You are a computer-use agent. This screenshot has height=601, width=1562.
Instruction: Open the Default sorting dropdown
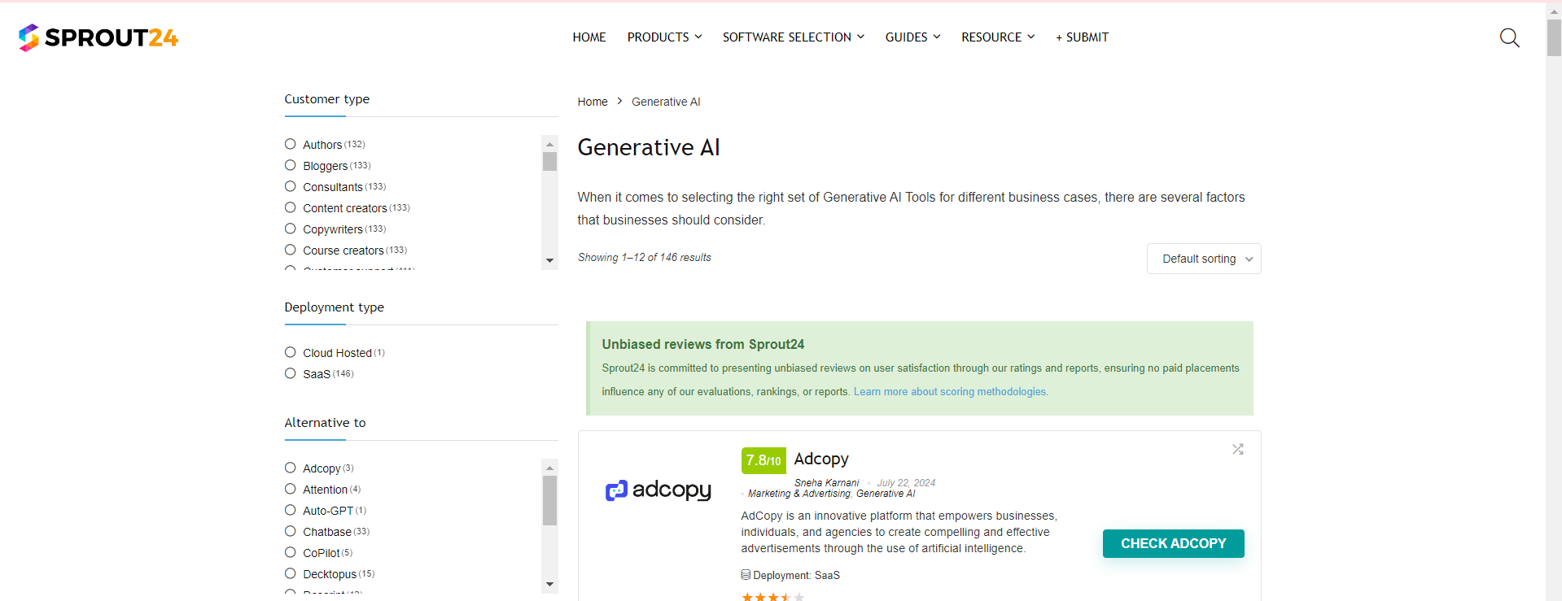tap(1203, 259)
